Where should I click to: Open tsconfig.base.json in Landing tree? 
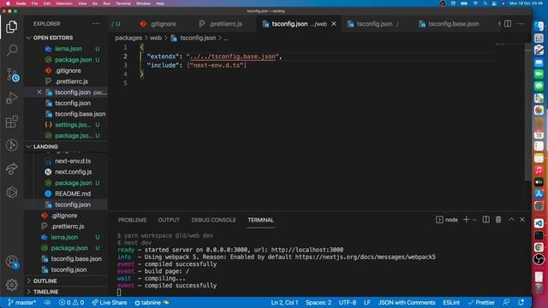pos(76,258)
